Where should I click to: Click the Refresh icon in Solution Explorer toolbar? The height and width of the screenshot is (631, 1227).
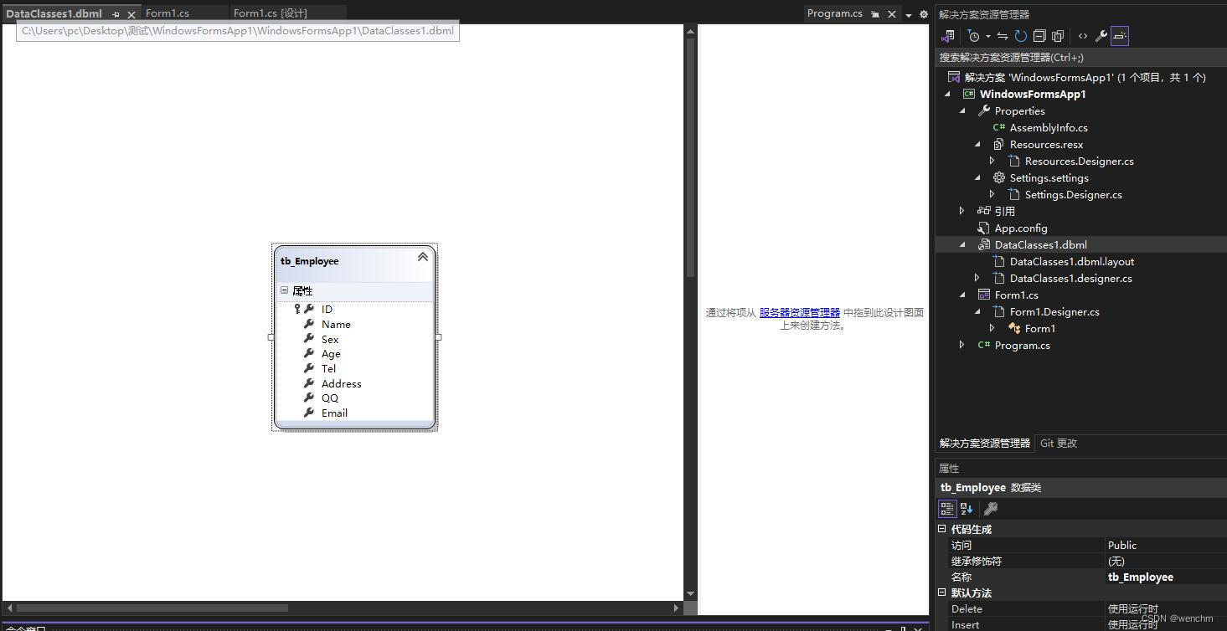(1020, 36)
